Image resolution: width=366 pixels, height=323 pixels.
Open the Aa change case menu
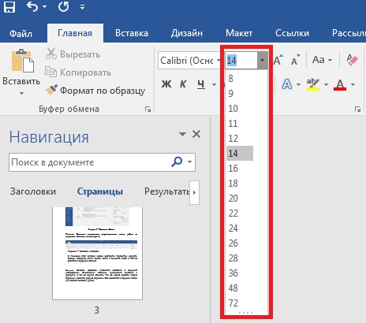click(322, 60)
